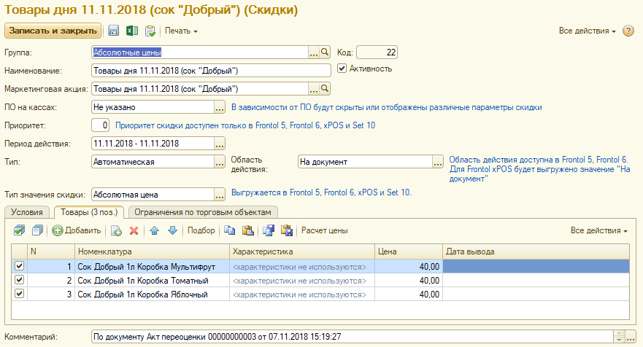Click price 40,00 in Яблочный row

409,295
